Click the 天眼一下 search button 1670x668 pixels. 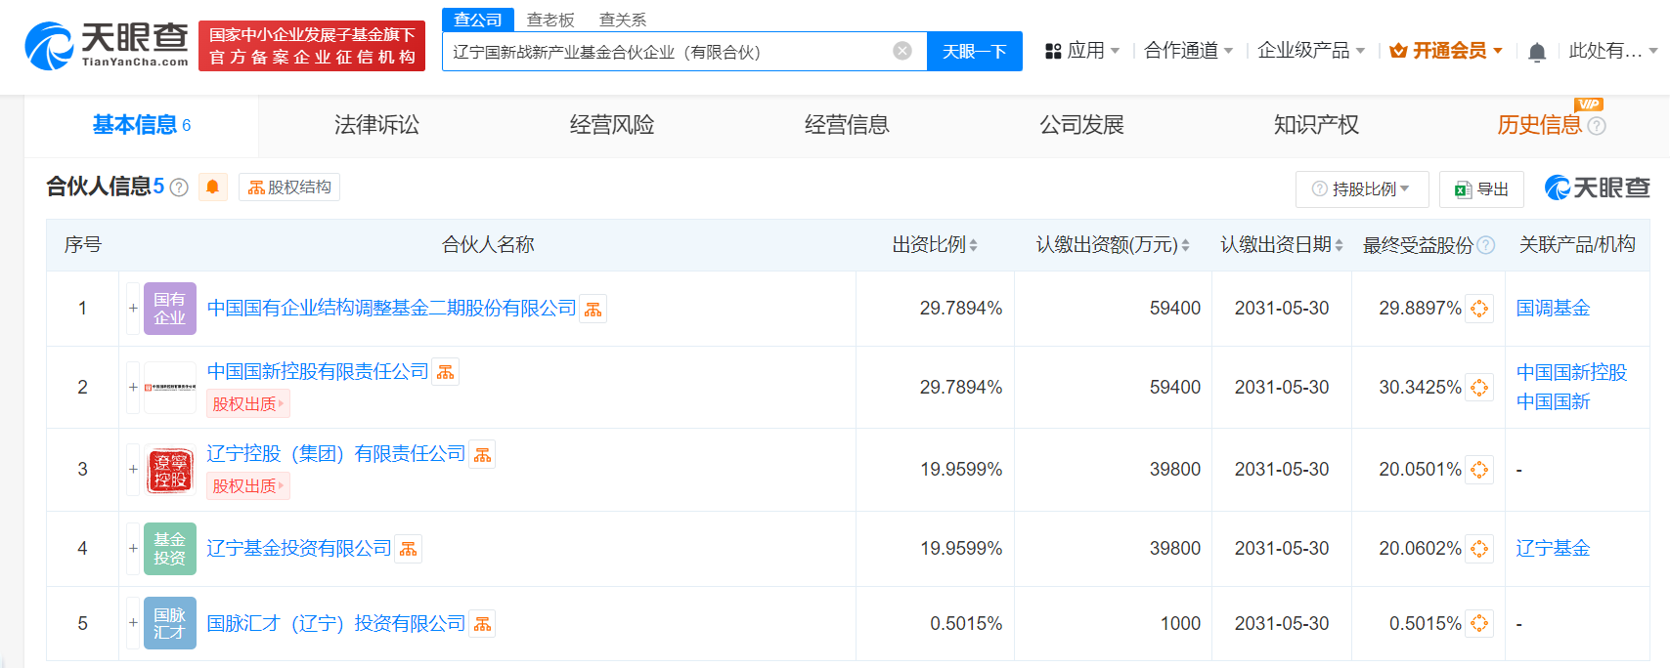tap(974, 52)
